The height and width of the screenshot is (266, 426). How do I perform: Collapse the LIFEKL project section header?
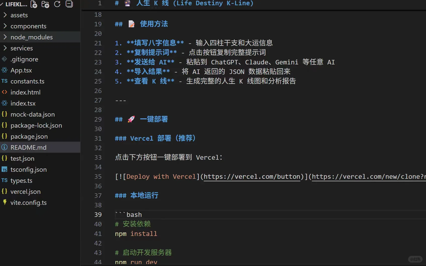click(2, 4)
